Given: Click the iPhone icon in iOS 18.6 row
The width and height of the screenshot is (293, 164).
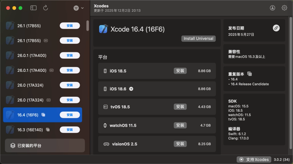Looking at the screenshot, I should [x=105, y=89].
